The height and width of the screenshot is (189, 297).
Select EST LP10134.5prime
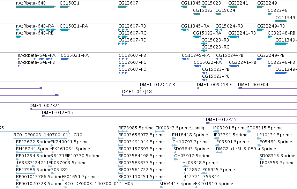pos(274,135)
